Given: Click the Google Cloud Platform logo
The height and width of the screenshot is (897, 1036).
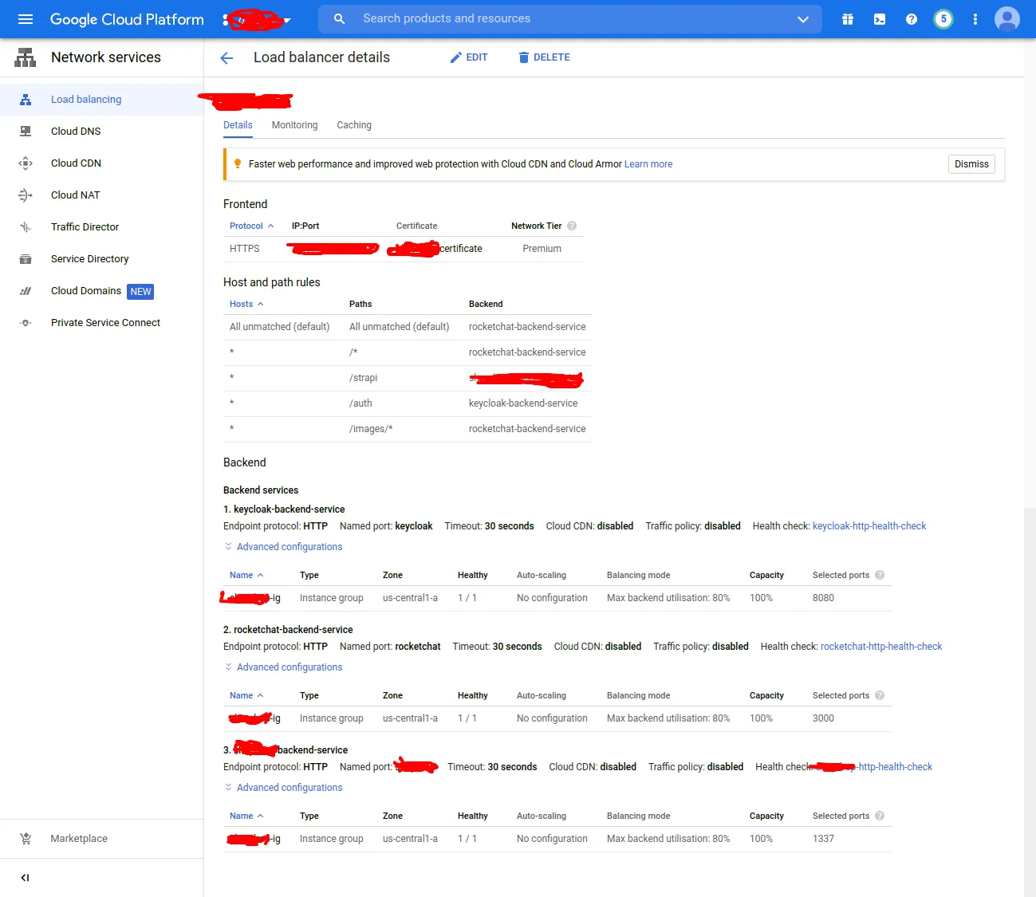Looking at the screenshot, I should pos(127,19).
